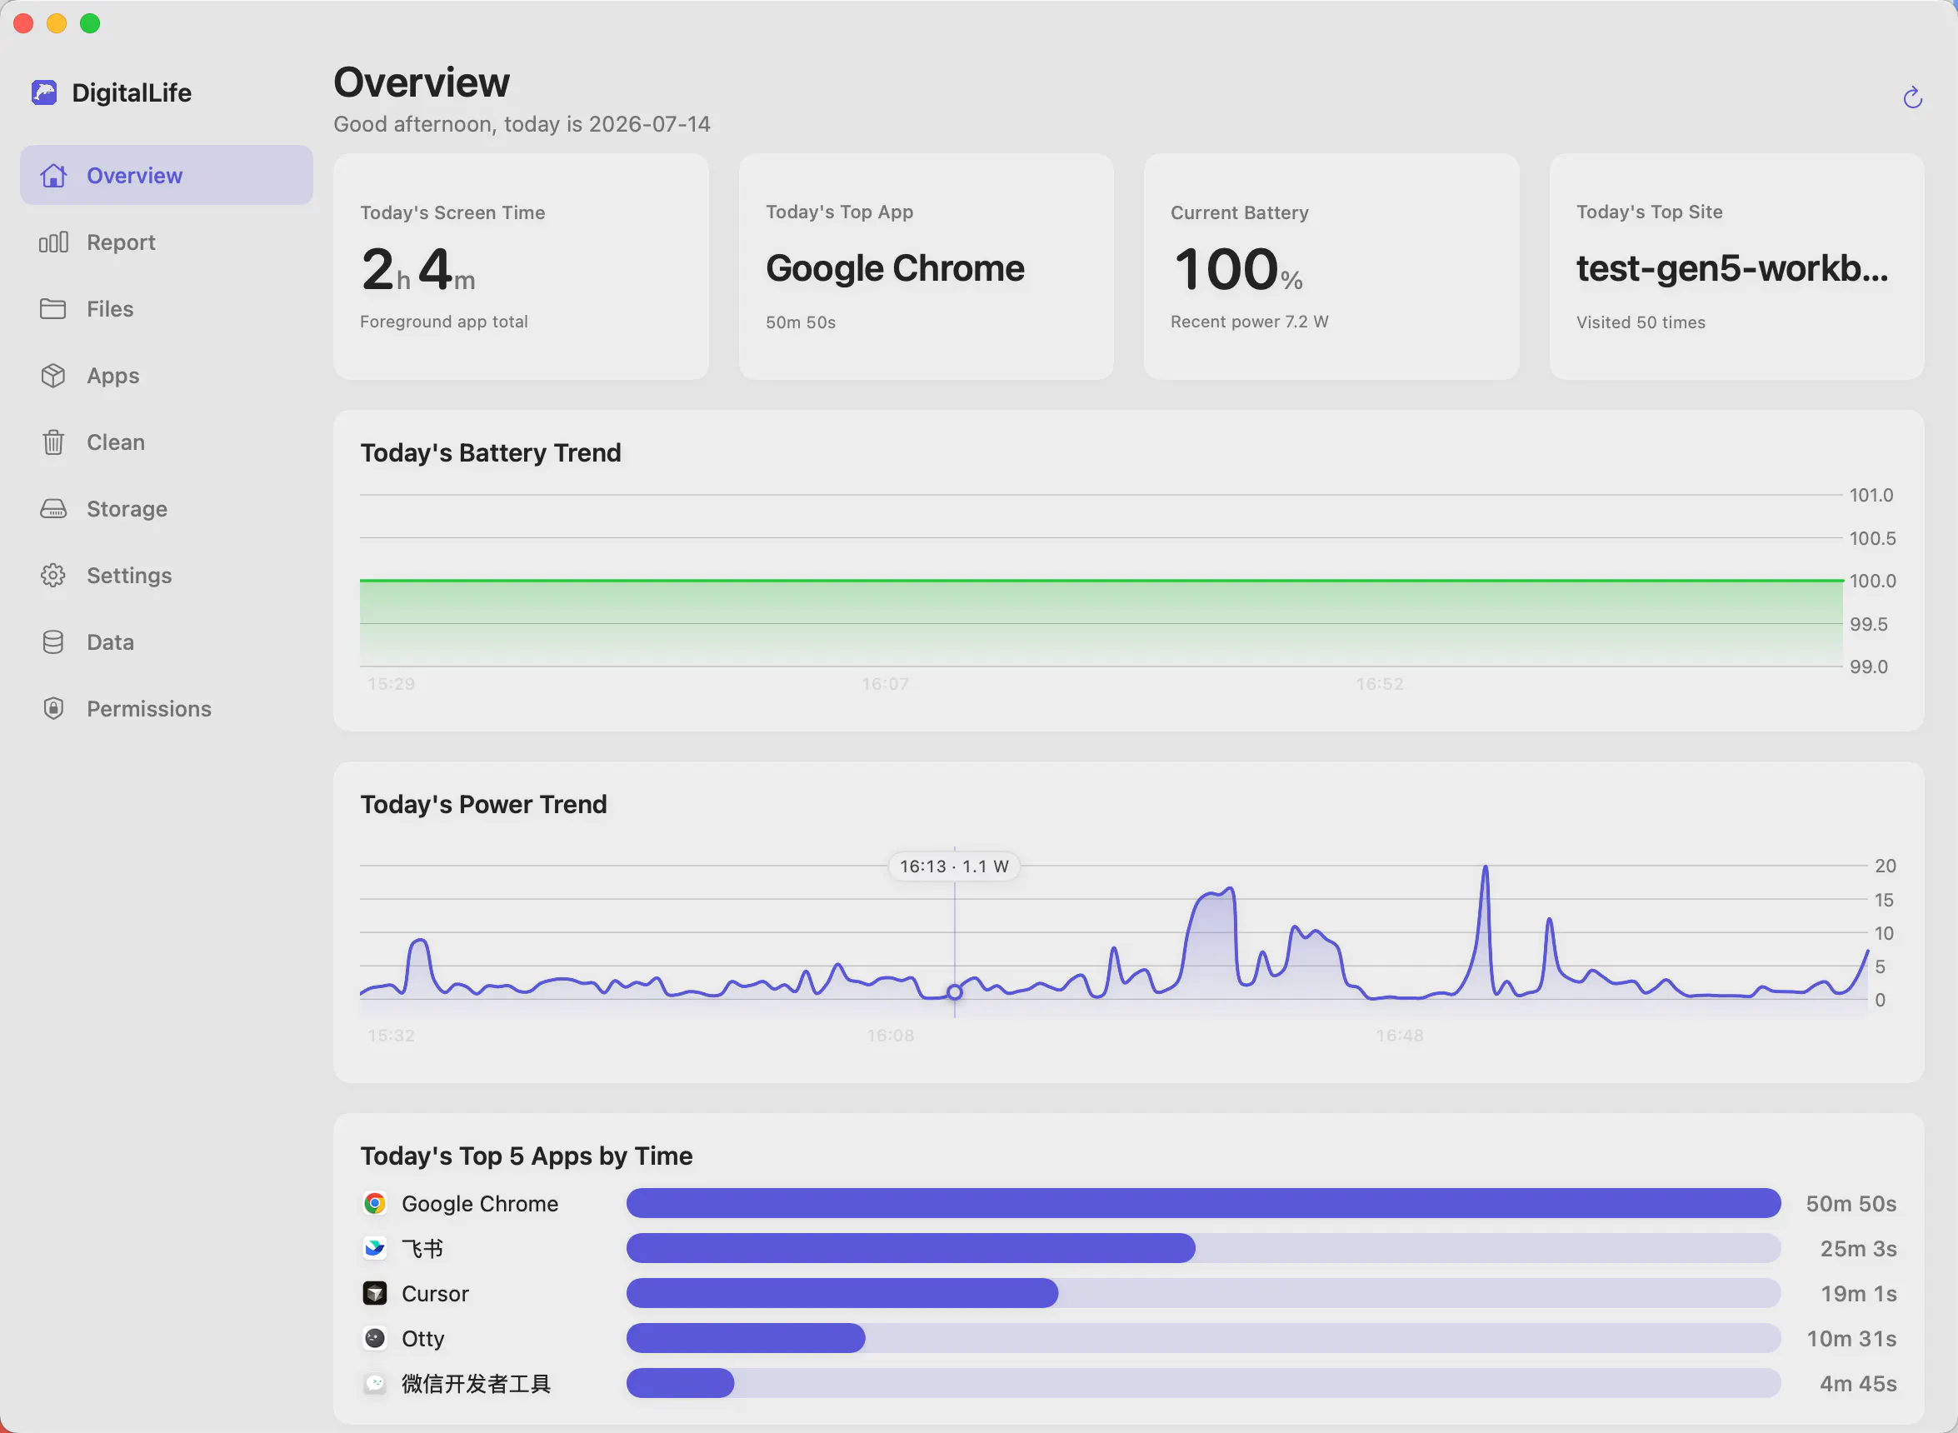Image resolution: width=1958 pixels, height=1433 pixels.
Task: Click the Cursor app icon
Action: click(x=375, y=1293)
